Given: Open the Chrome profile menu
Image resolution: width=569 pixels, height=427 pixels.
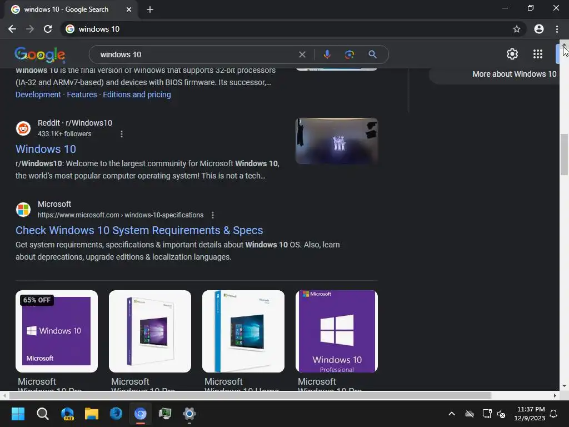Looking at the screenshot, I should coord(539,29).
